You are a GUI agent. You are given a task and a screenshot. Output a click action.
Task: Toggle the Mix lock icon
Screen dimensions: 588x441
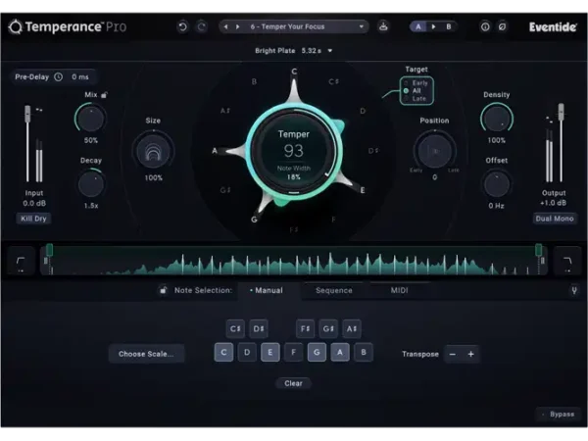point(104,95)
